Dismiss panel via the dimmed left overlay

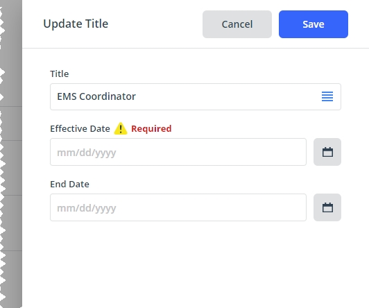pyautogui.click(x=11, y=154)
